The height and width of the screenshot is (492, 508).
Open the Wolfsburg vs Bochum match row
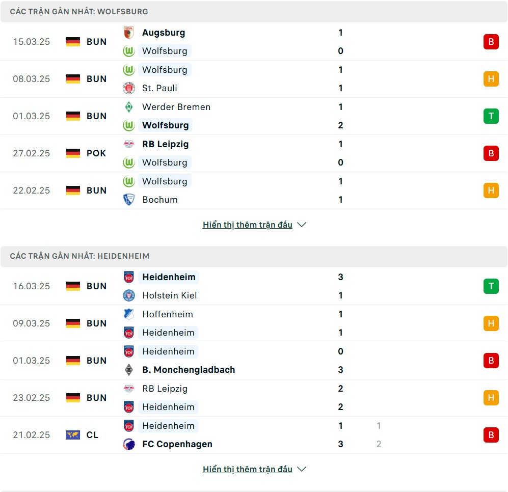[254, 190]
